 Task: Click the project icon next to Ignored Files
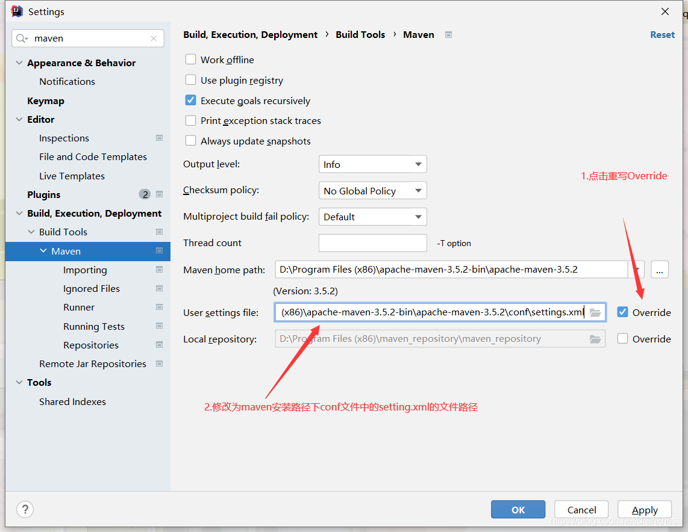[x=159, y=288]
